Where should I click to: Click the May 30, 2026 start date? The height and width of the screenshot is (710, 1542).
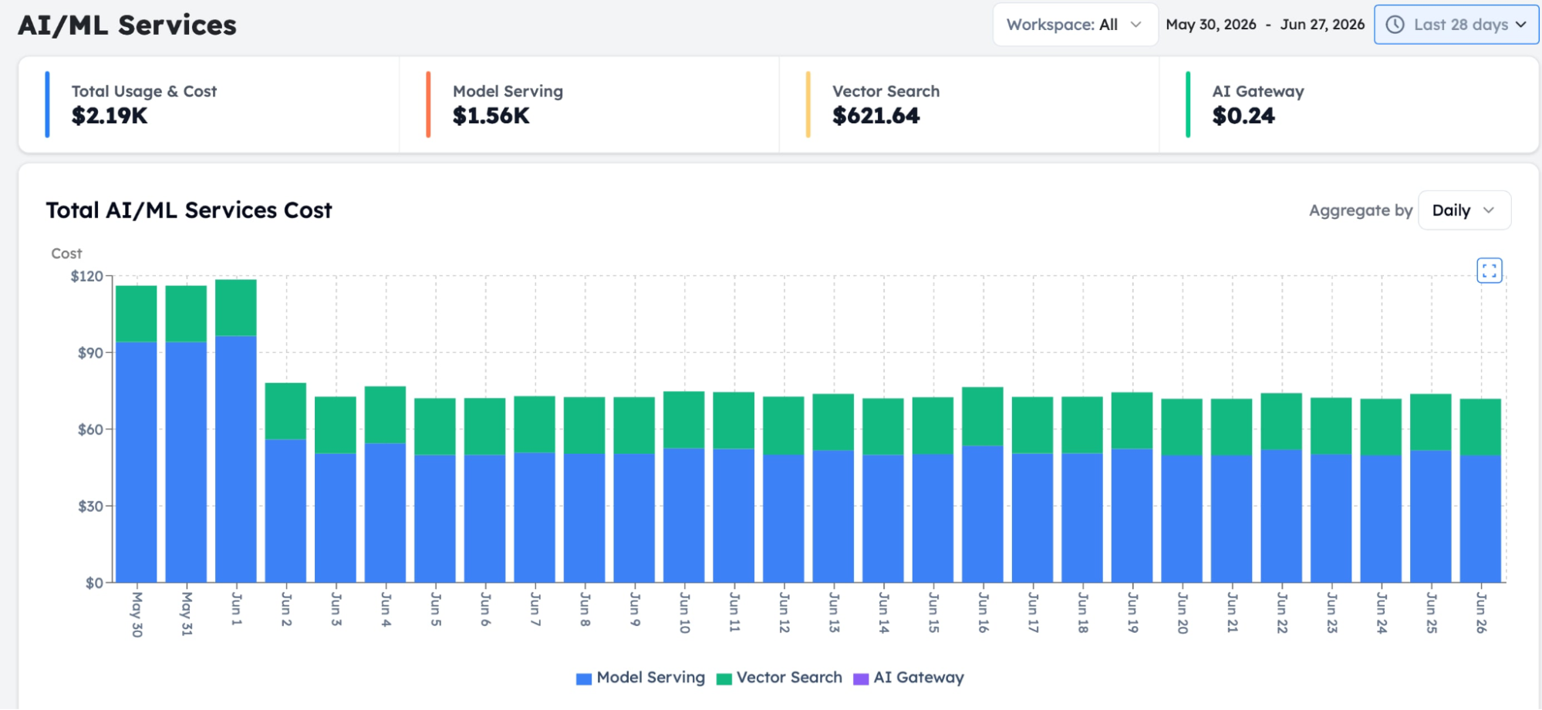[1211, 25]
